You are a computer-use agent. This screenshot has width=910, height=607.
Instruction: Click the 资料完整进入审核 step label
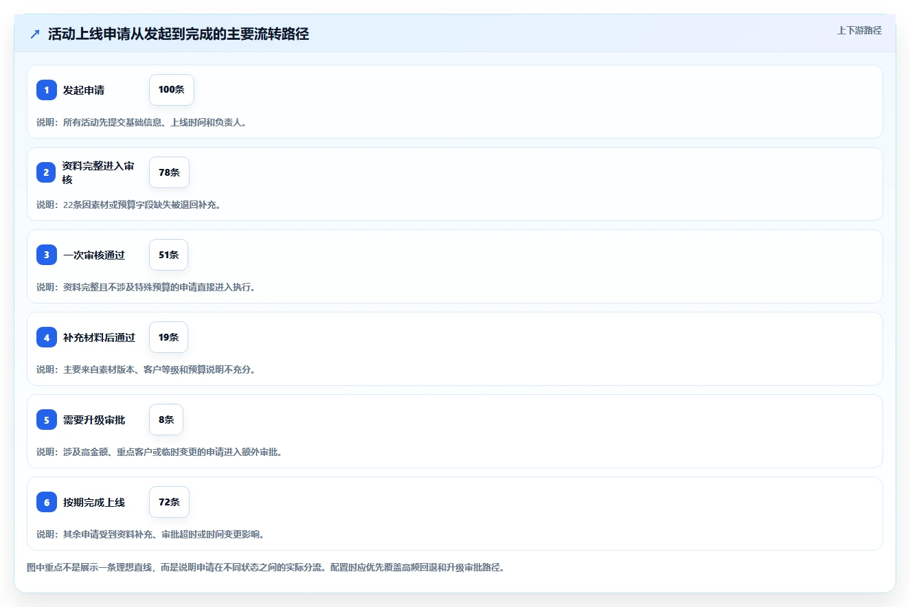click(x=98, y=172)
